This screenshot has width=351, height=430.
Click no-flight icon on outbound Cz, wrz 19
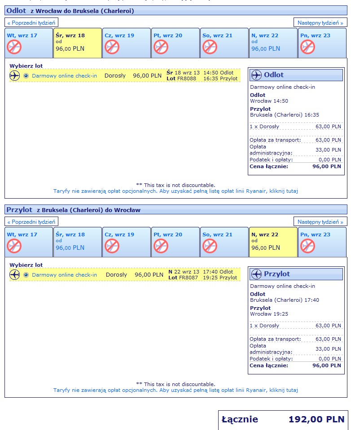[112, 47]
